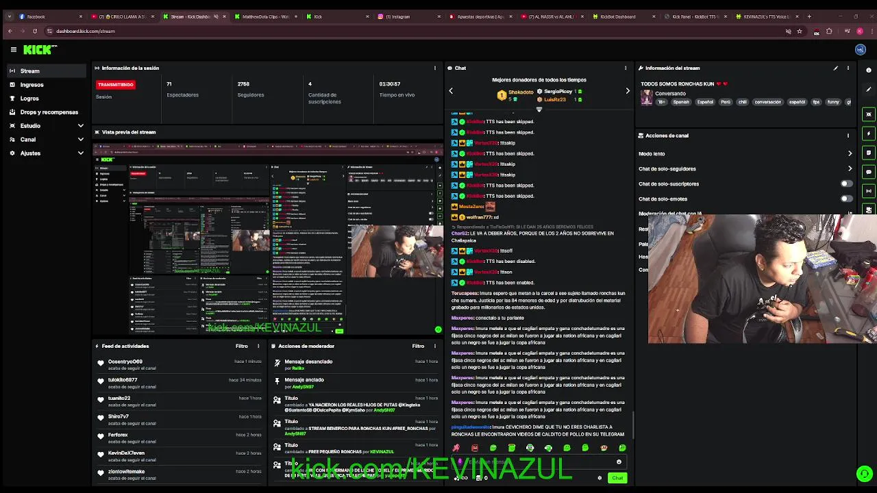Image resolution: width=877 pixels, height=493 pixels.
Task: Click the Spanish stream tag
Action: pyautogui.click(x=681, y=102)
